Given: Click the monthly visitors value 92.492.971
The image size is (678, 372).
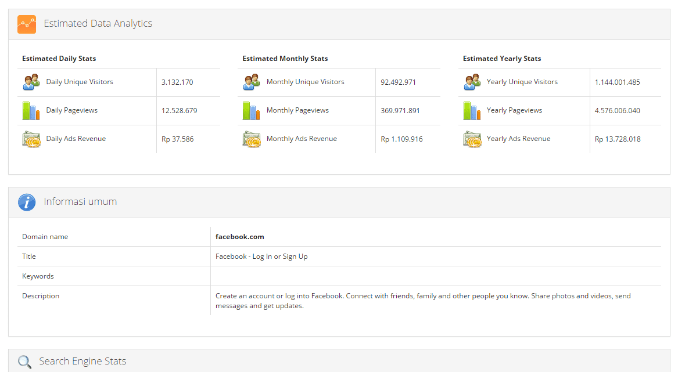Looking at the screenshot, I should point(398,82).
